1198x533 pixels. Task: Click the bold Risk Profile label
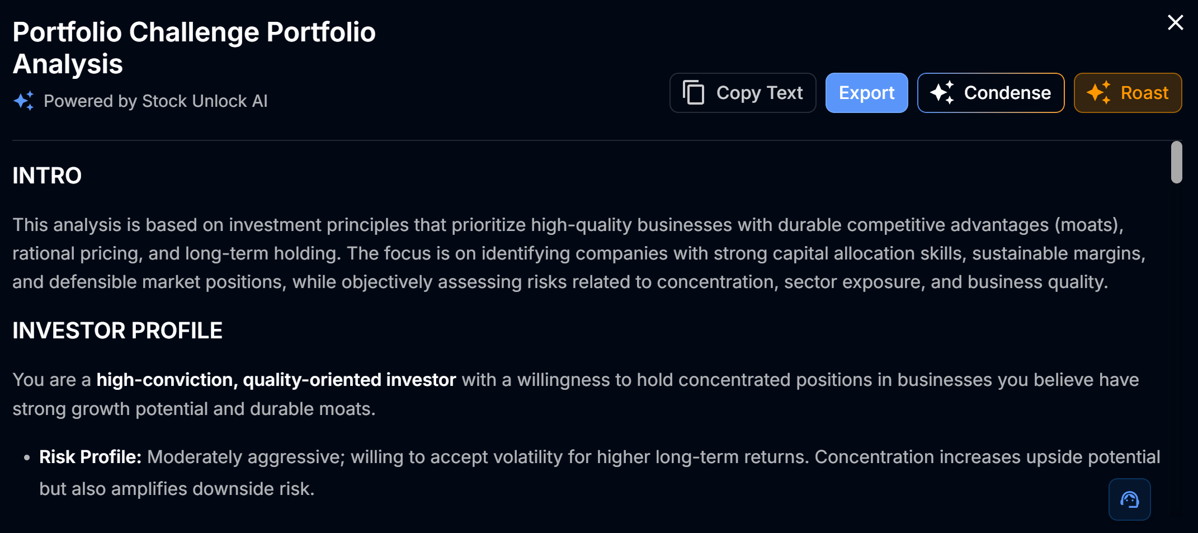point(90,457)
